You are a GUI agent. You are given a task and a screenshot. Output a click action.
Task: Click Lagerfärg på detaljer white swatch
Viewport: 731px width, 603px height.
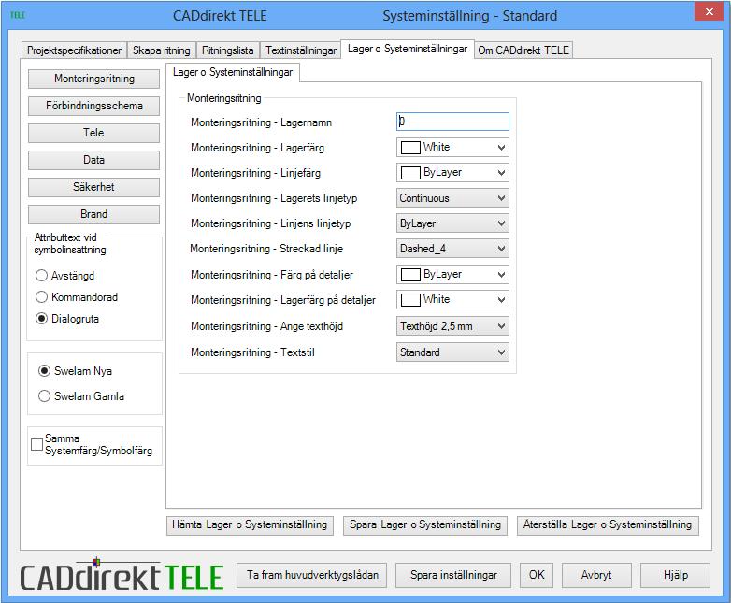(x=410, y=299)
